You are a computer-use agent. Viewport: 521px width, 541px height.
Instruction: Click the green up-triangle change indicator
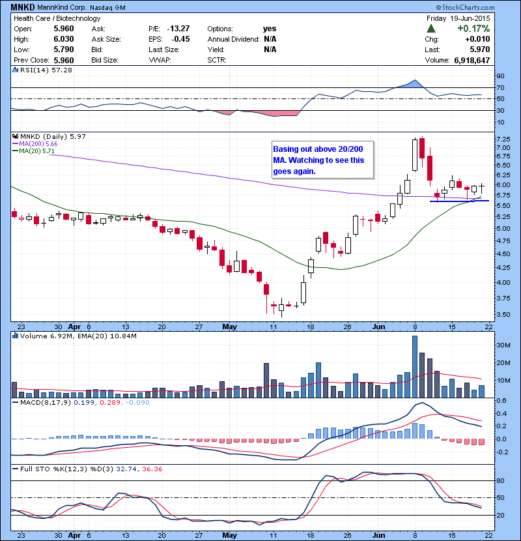[x=431, y=28]
